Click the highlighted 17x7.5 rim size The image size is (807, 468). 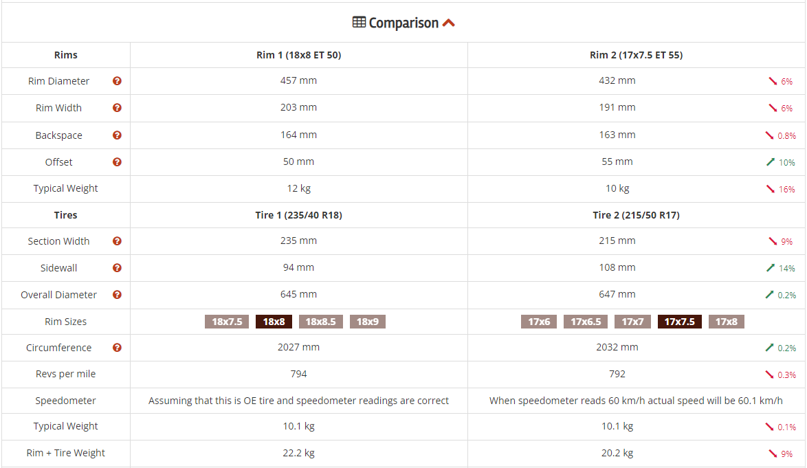(679, 322)
